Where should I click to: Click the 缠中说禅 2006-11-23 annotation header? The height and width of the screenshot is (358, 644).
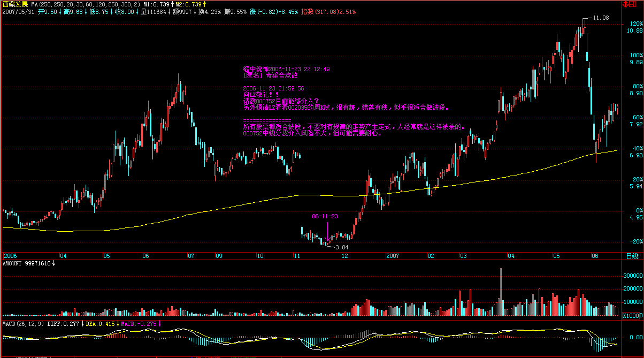click(x=286, y=69)
